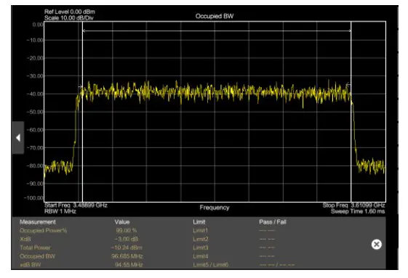Click the -40.00 y-axis label
Screen dimensions: 408x278
click(35, 94)
